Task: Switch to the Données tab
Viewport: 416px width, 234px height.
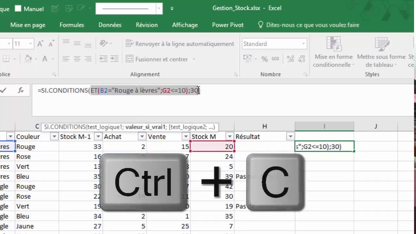Action: (x=110, y=25)
